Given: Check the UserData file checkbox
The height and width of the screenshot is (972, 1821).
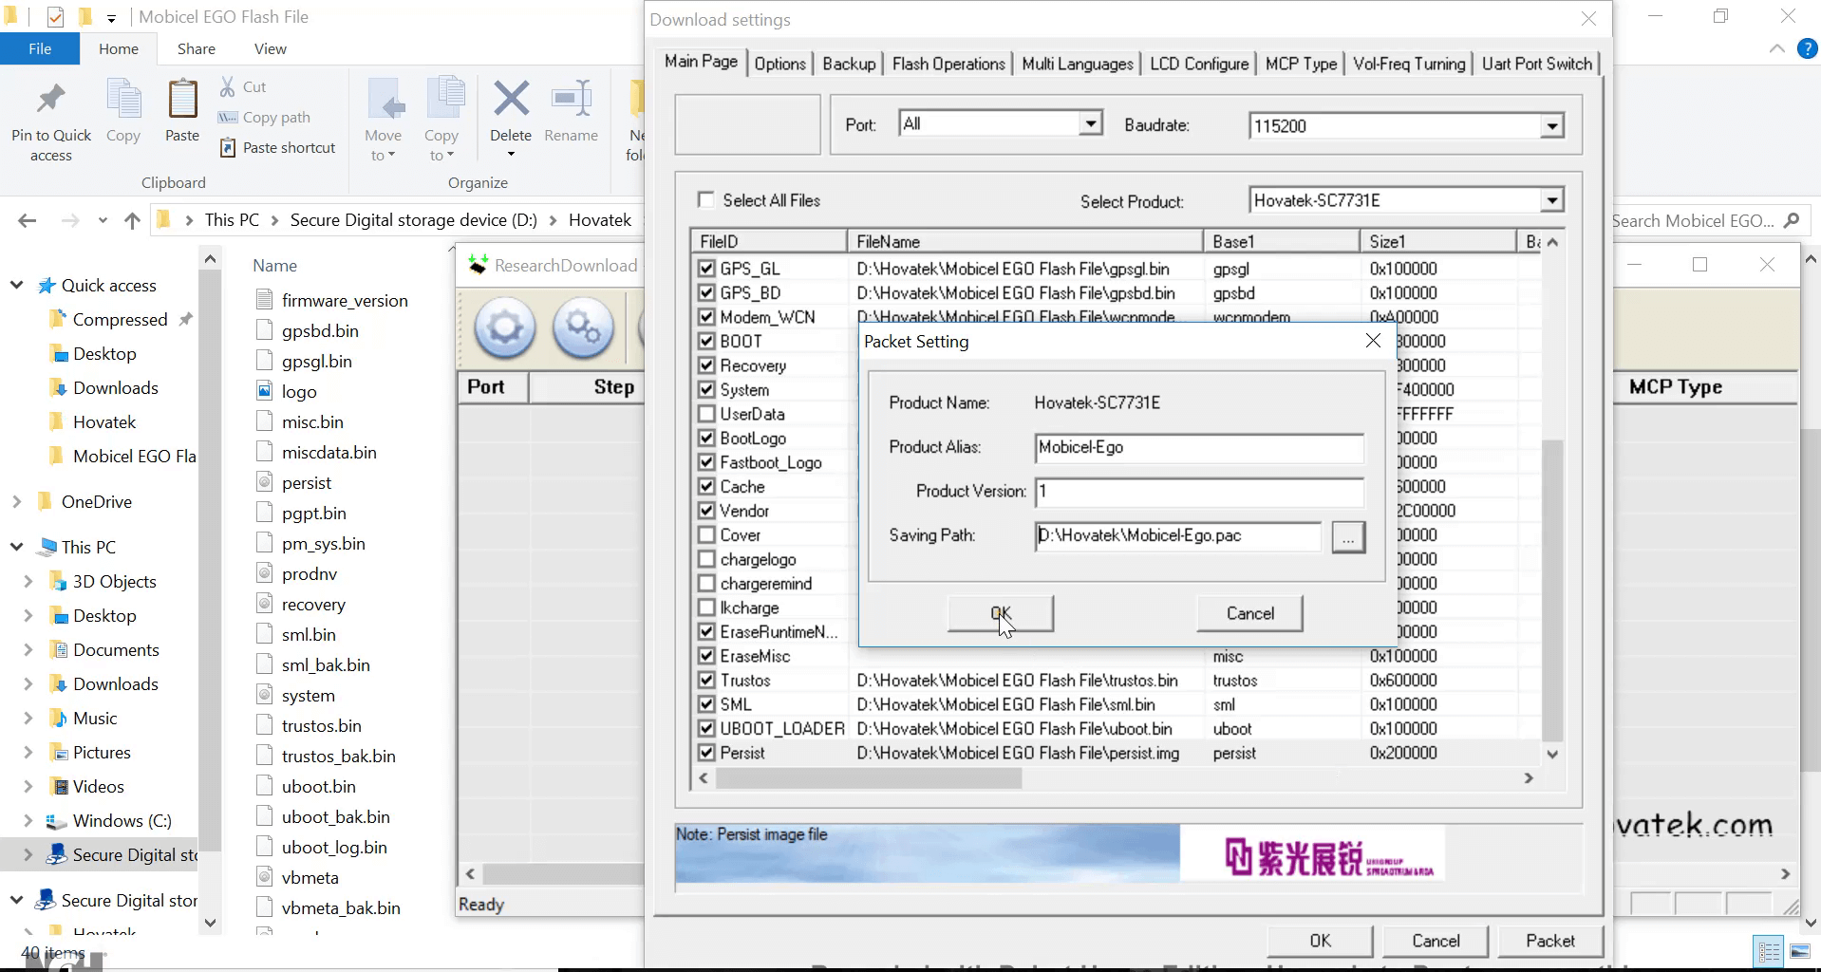Looking at the screenshot, I should coord(706,413).
